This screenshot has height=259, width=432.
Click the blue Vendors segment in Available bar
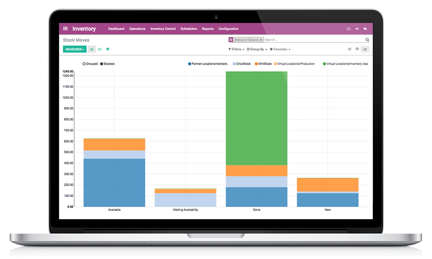[114, 183]
